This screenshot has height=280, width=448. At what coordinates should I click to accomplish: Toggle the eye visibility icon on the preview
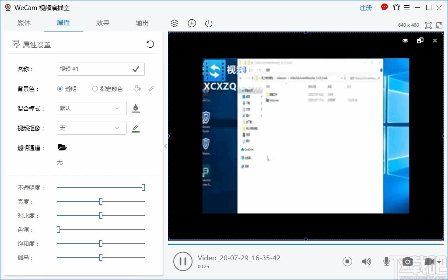(405, 40)
